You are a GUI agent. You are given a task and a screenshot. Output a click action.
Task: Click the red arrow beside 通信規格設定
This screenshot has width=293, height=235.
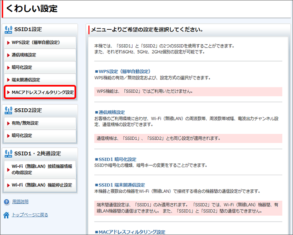pos(8,55)
